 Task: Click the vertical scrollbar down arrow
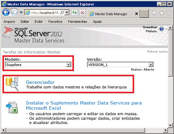pyautogui.click(x=170, y=125)
